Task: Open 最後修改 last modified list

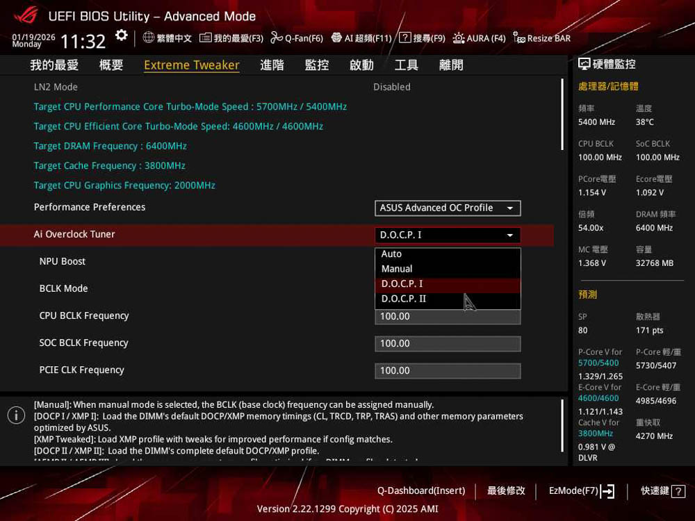Action: click(x=506, y=491)
